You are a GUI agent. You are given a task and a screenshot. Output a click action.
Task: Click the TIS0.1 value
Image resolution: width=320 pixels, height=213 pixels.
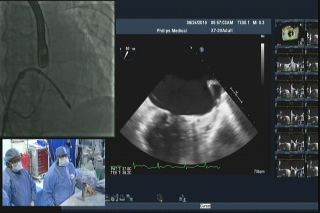click(x=243, y=23)
